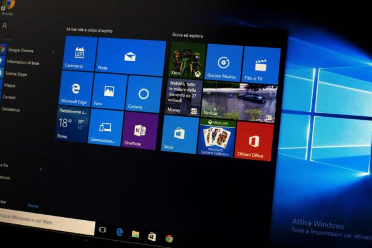Open Contatti from the app list
Image resolution: width=372 pixels, height=248 pixels.
(9, 97)
